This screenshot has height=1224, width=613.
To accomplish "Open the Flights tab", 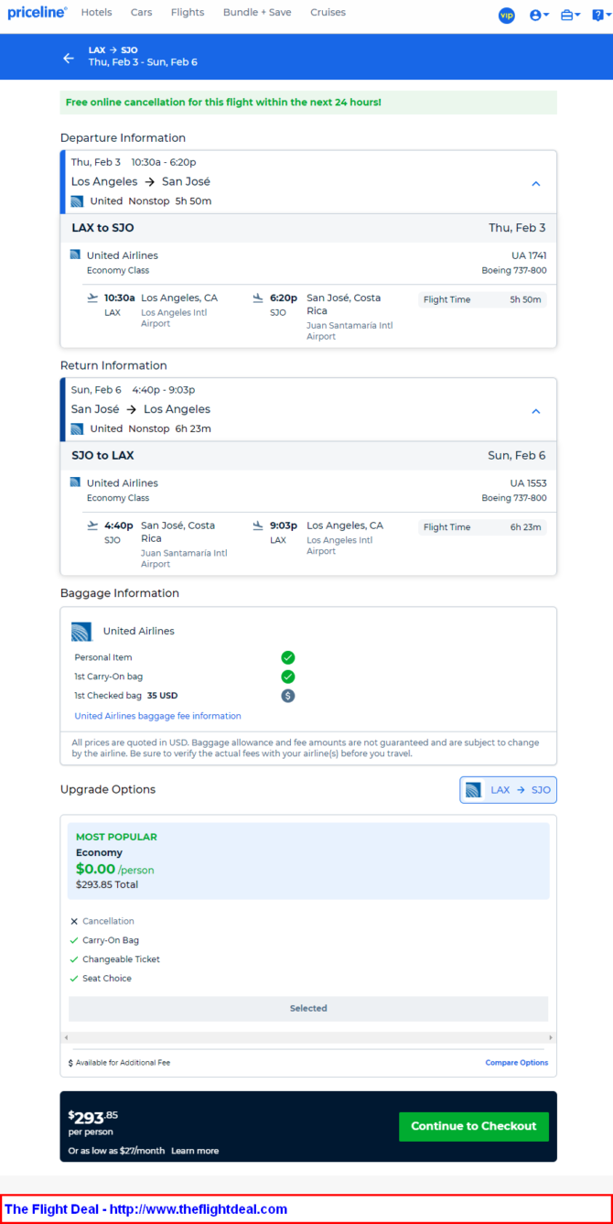I will click(188, 13).
